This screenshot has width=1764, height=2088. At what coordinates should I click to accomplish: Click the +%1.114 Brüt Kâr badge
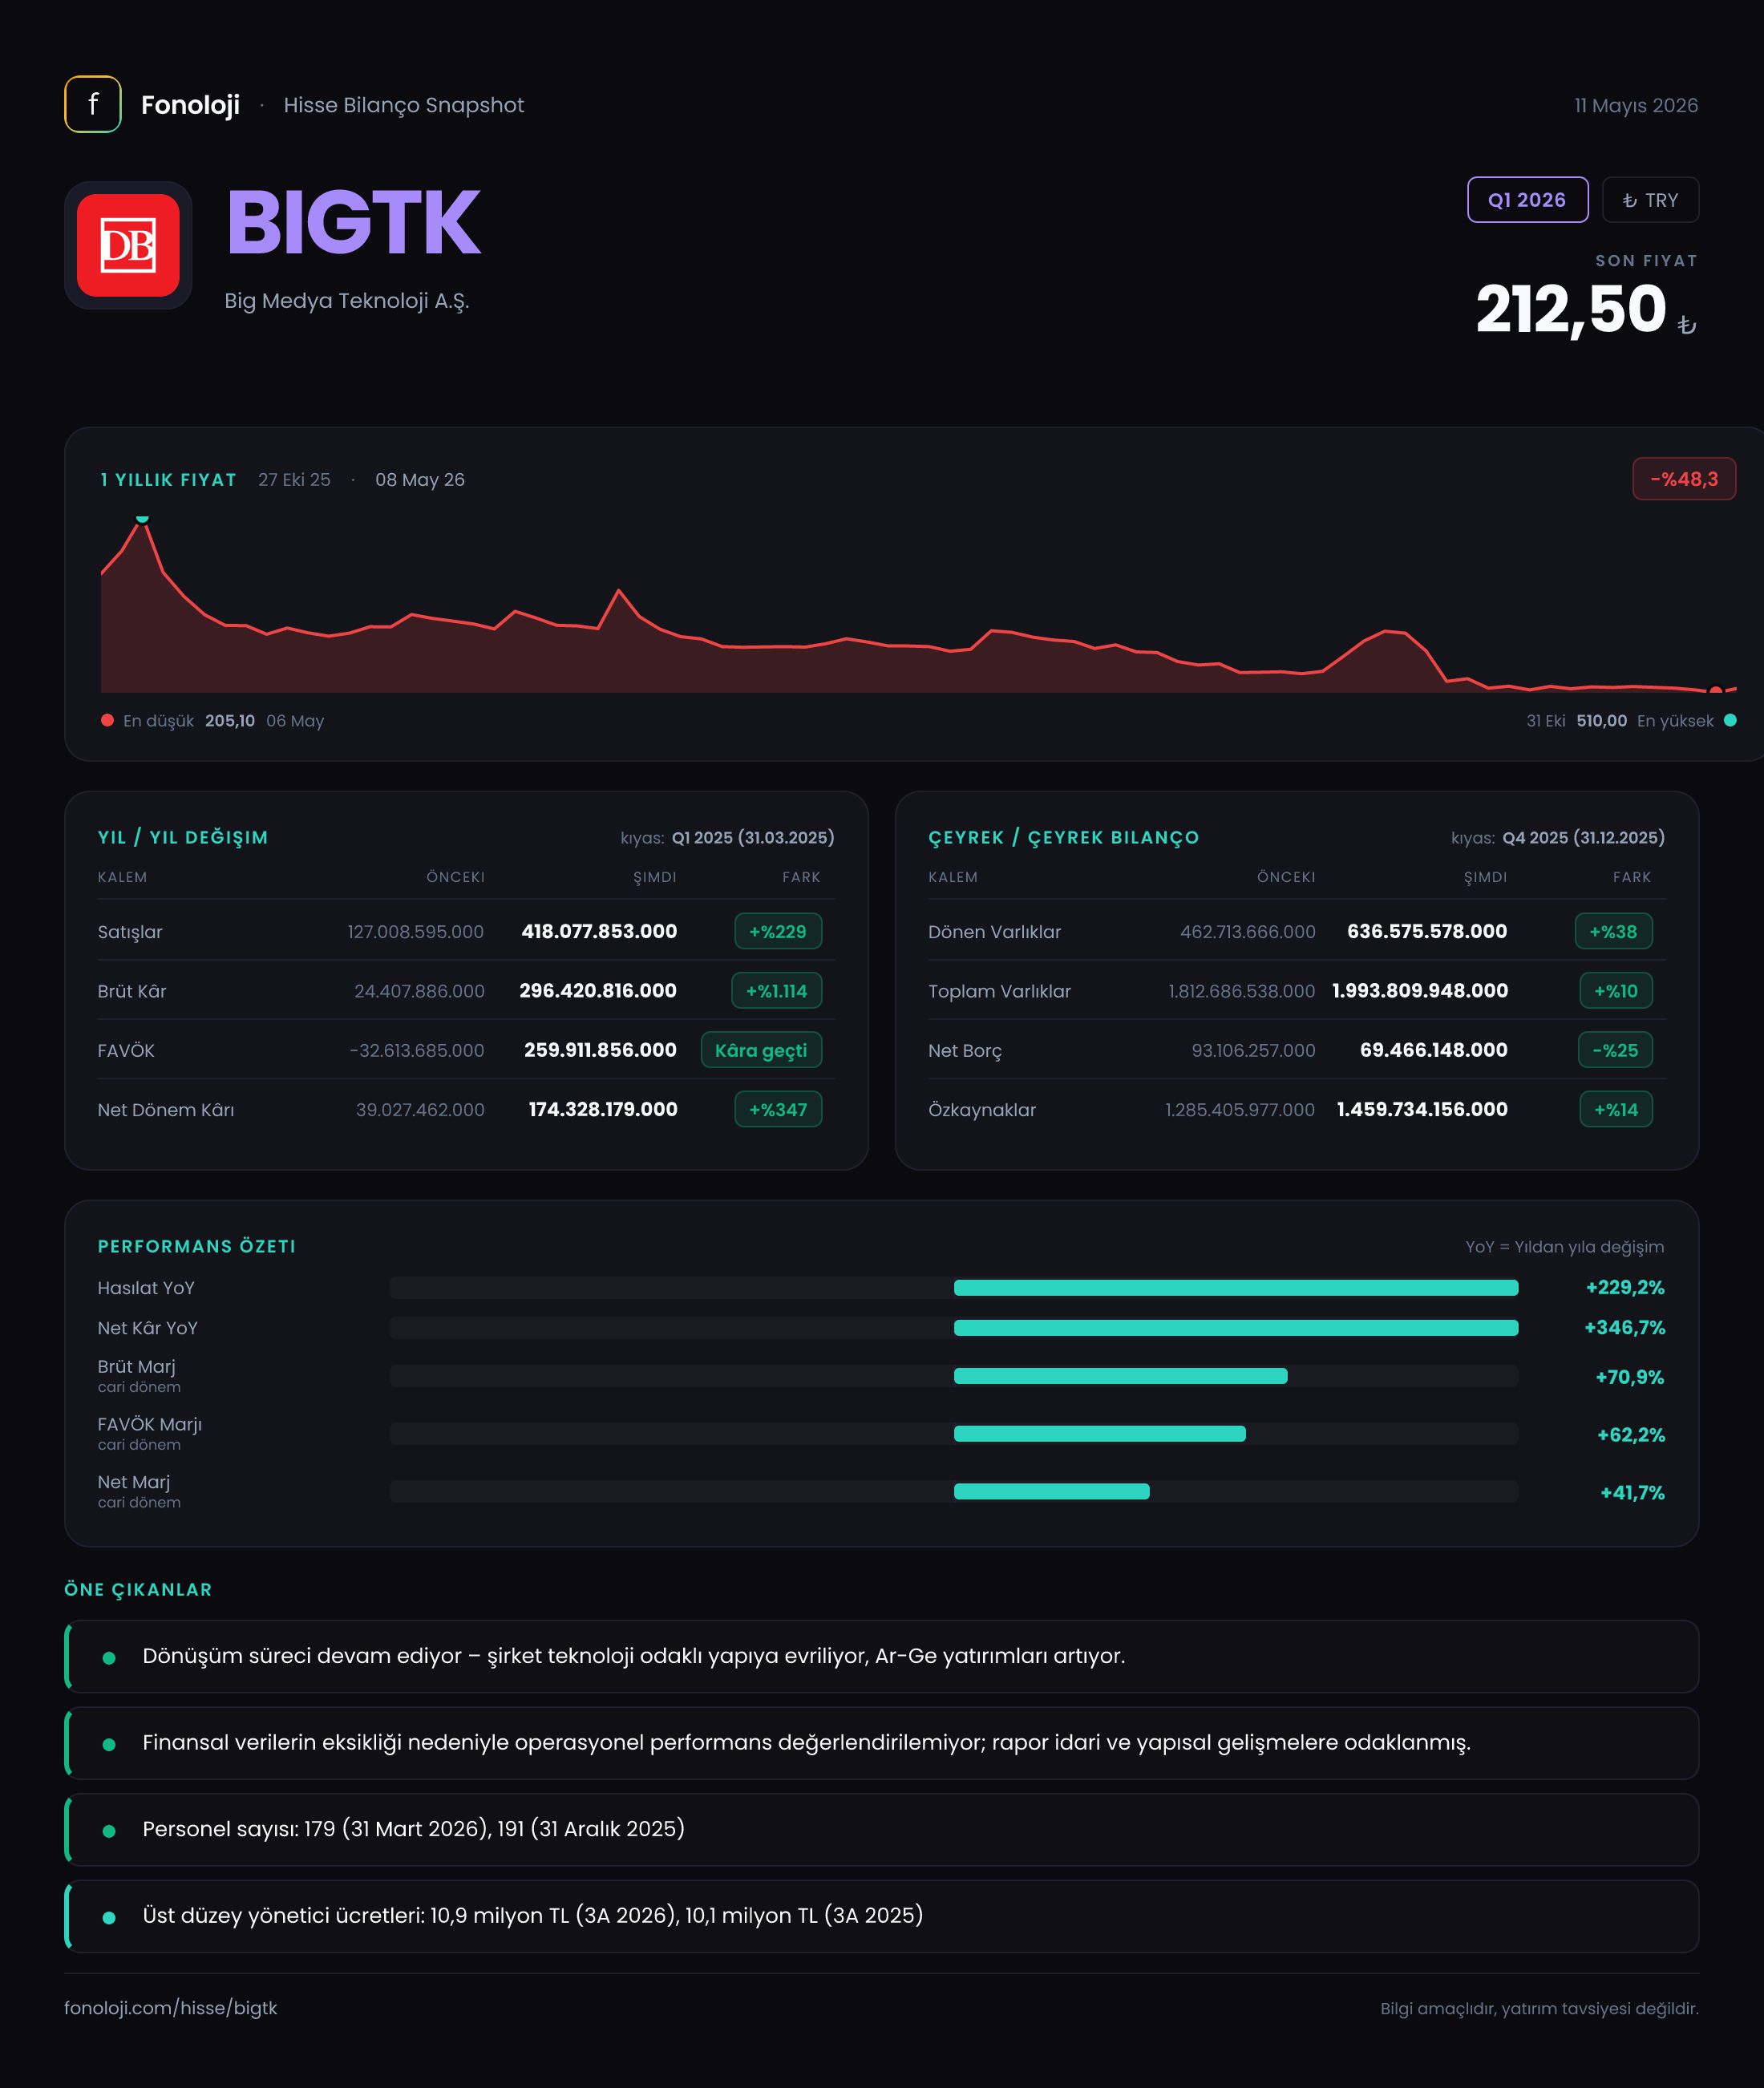point(777,991)
